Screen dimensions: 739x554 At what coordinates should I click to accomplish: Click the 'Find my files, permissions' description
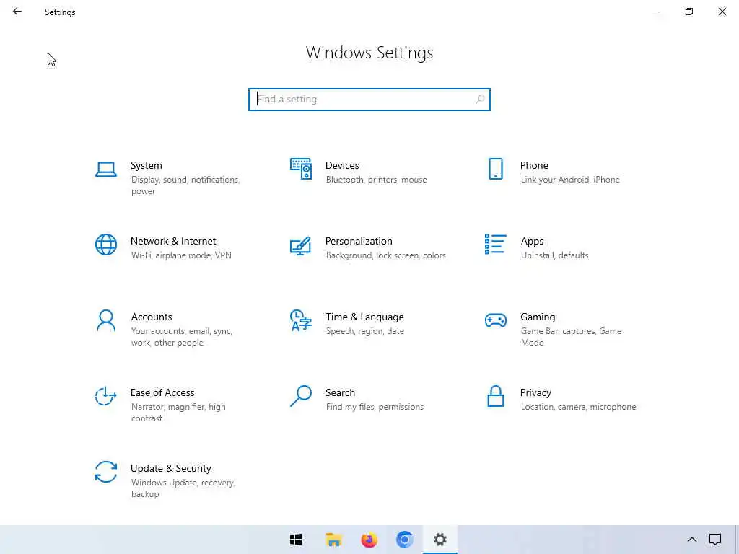point(375,407)
